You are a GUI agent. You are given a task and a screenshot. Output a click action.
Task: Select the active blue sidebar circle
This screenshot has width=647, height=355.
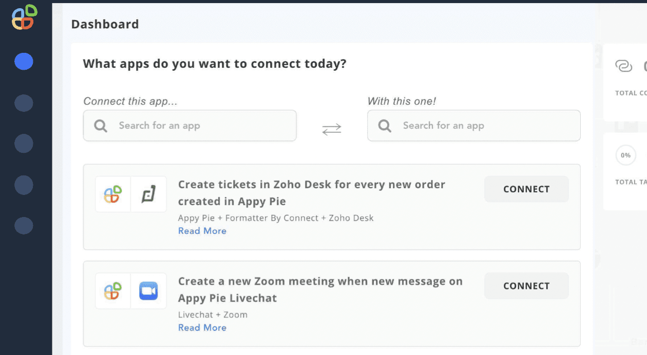(x=24, y=62)
